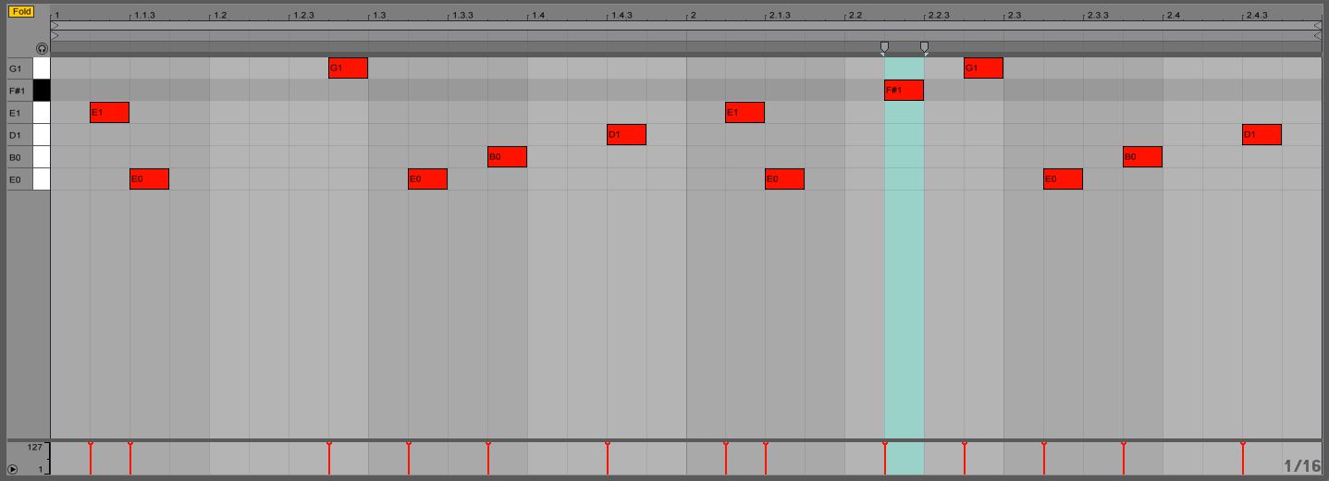1329x481 pixels.
Task: Select the E1 note in bar 2
Action: [x=744, y=113]
